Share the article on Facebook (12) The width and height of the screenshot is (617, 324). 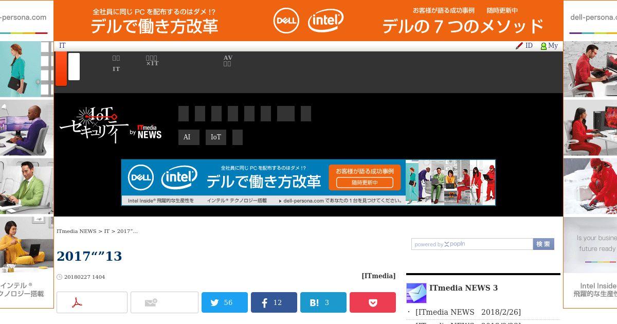click(x=274, y=302)
